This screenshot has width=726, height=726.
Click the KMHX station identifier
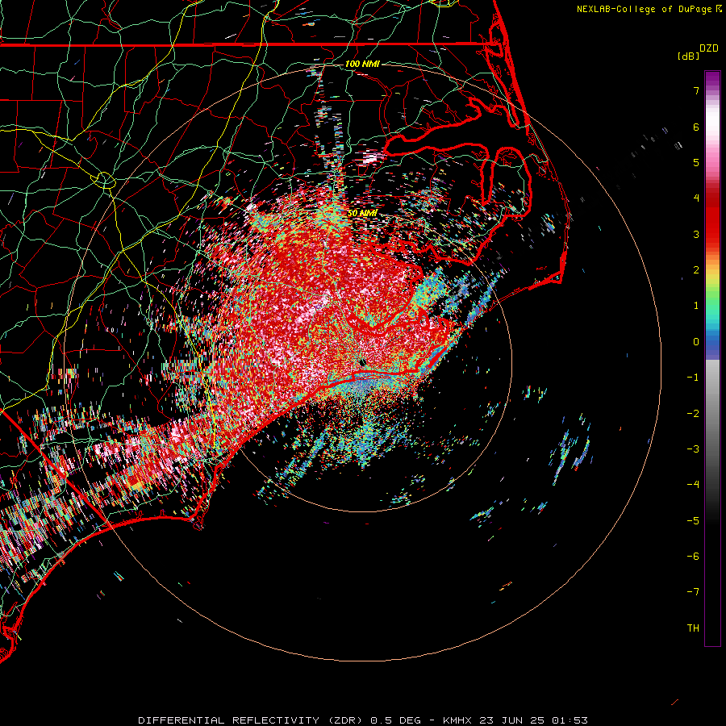[457, 720]
